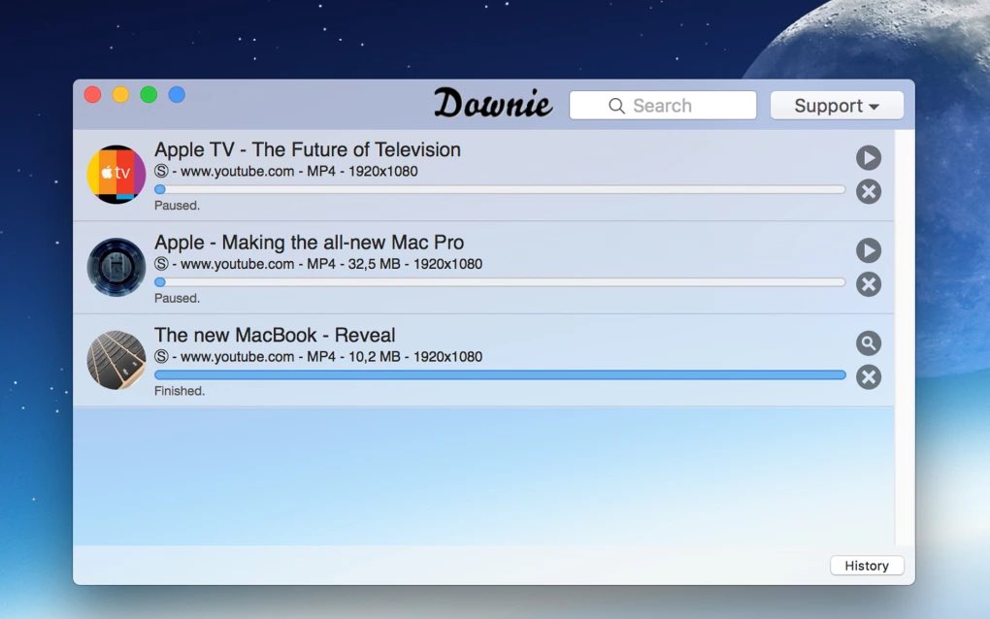
Task: Click the green zoom window button
Action: [x=148, y=95]
